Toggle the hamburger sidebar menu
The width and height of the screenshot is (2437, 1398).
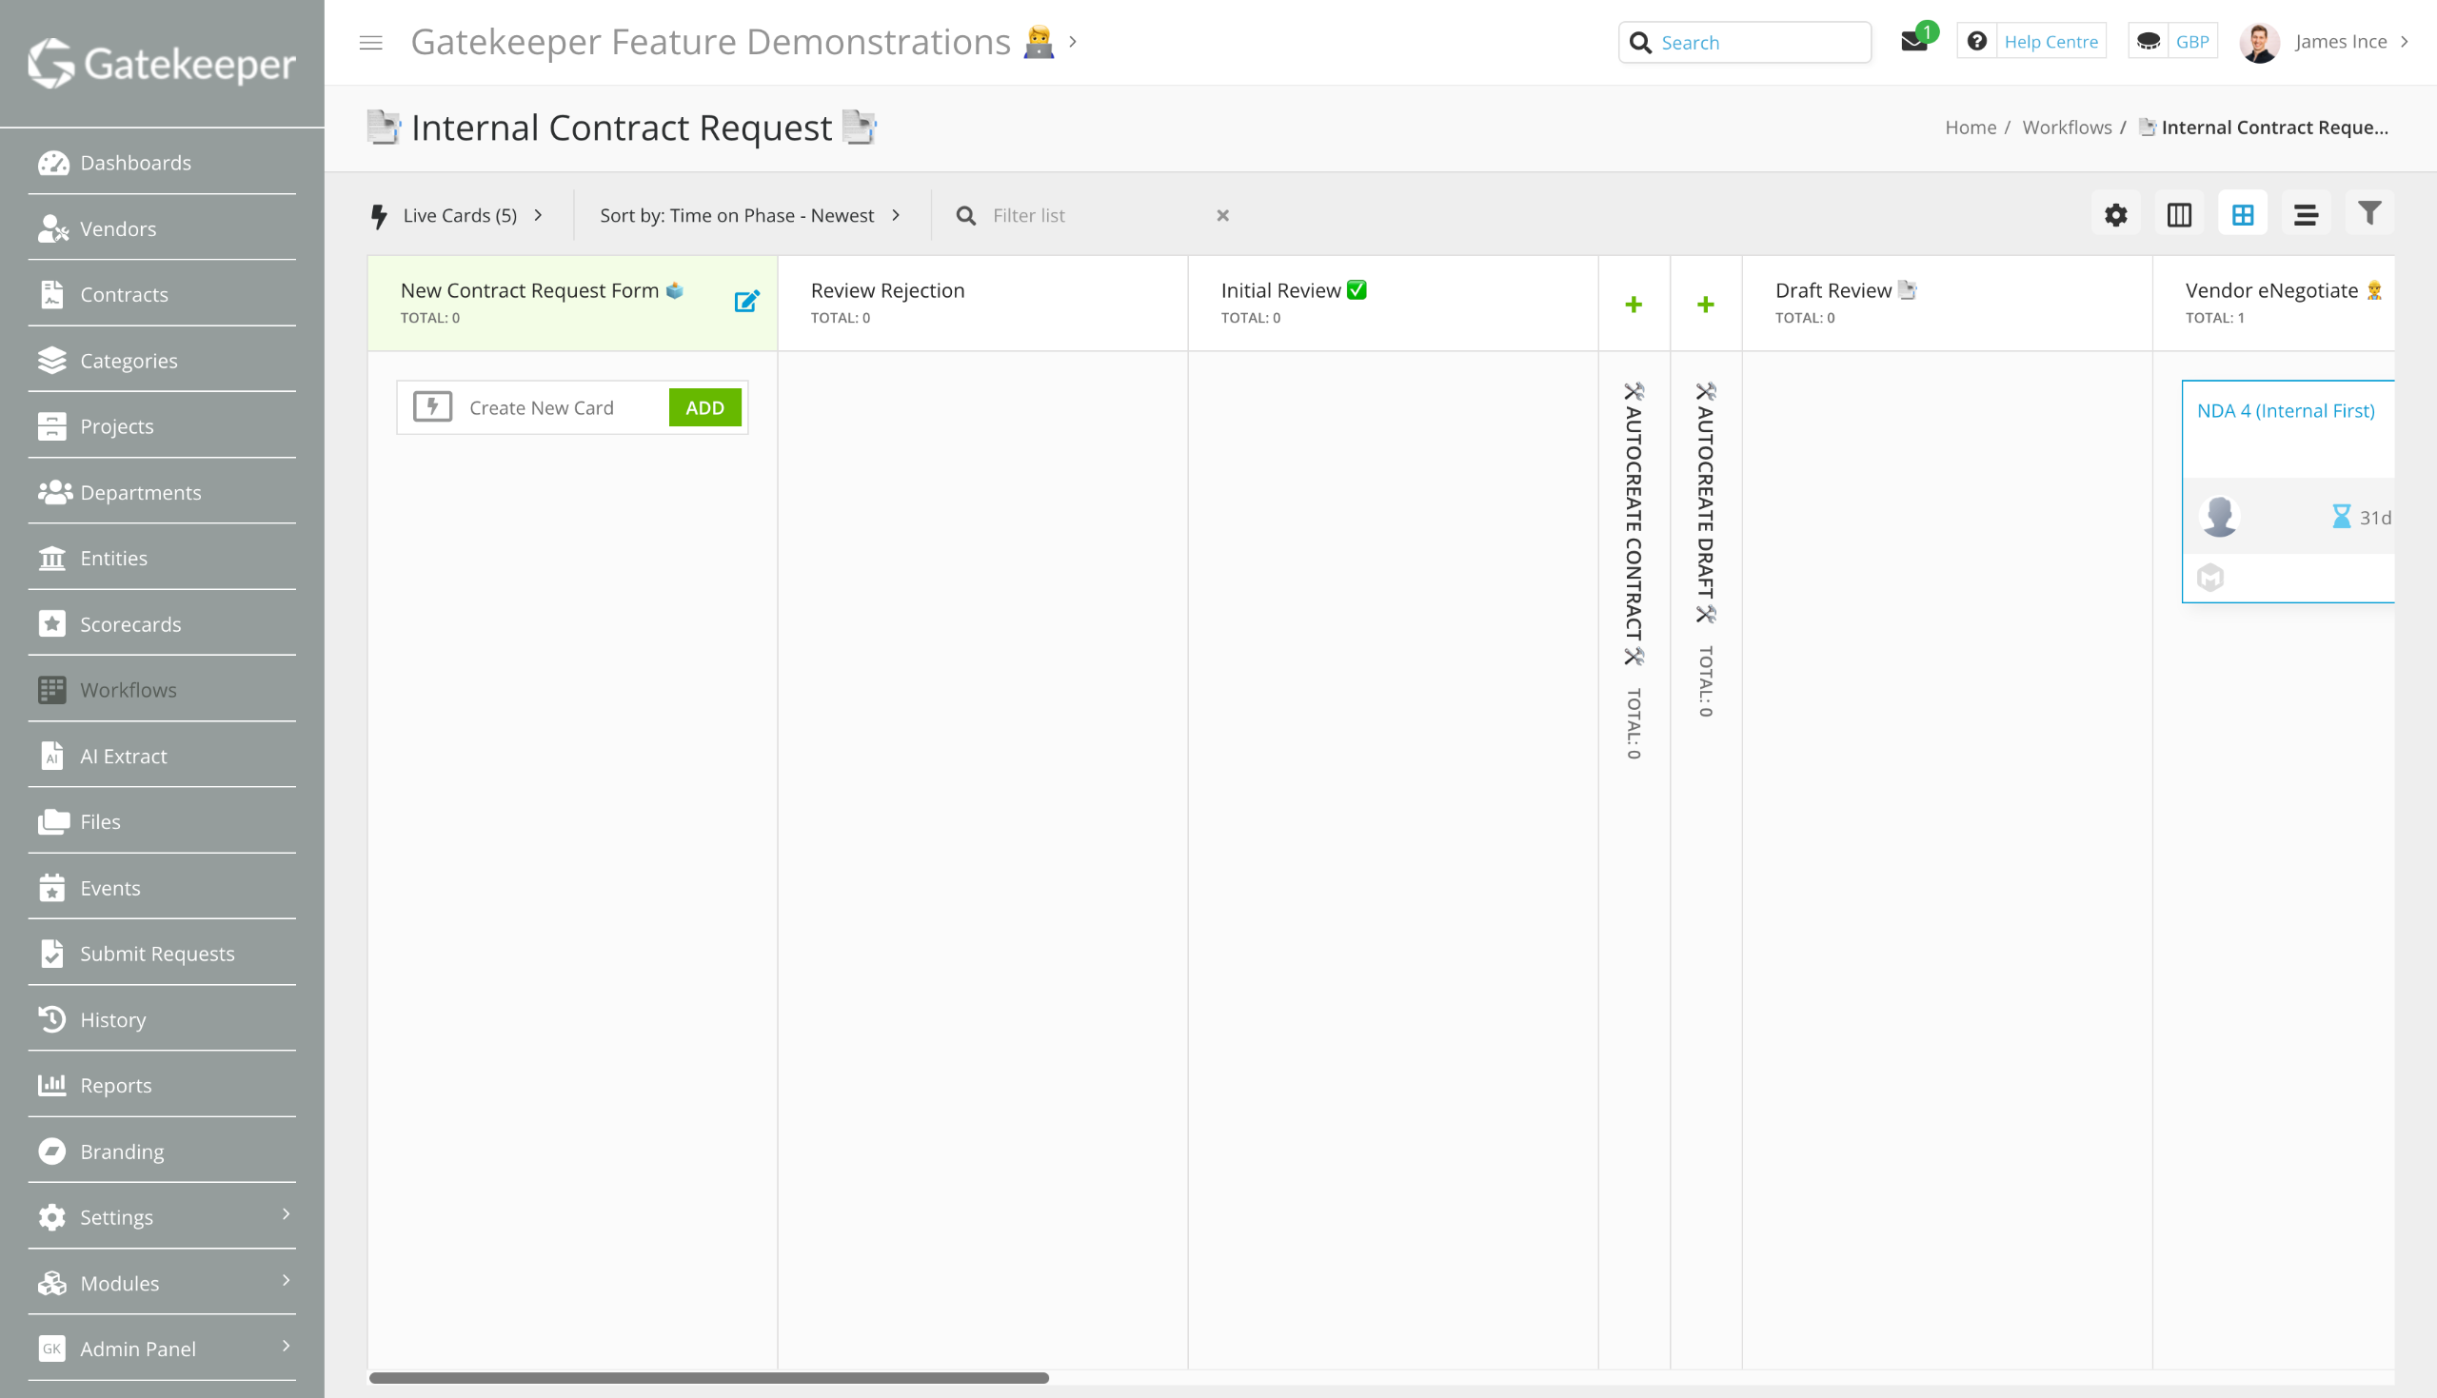(370, 42)
